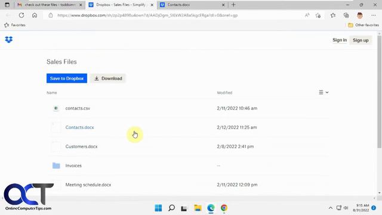382x215 pixels.
Task: Close the Contacts.docx tab
Action: pyautogui.click(x=223, y=5)
